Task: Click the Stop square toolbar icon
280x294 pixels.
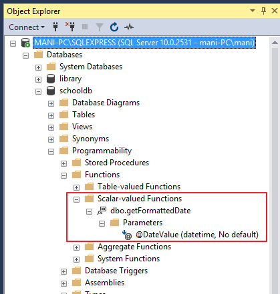Action: [85, 27]
